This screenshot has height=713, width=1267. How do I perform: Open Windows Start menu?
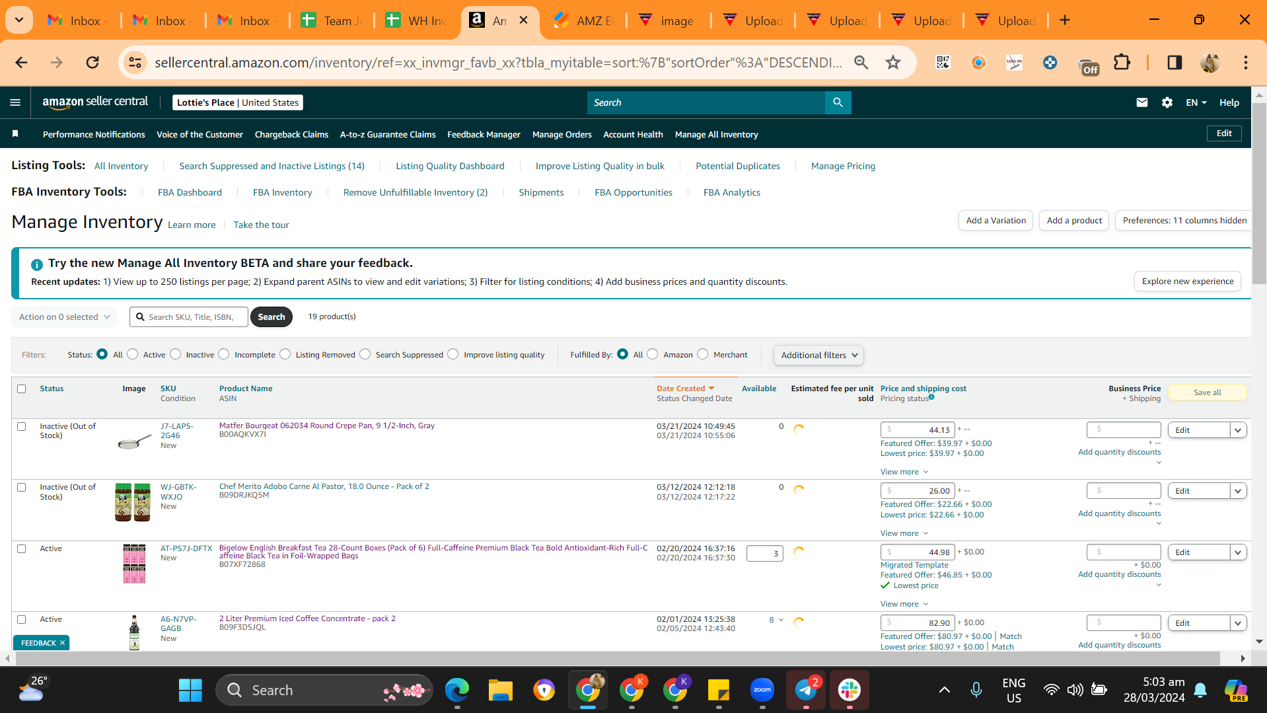(x=190, y=691)
